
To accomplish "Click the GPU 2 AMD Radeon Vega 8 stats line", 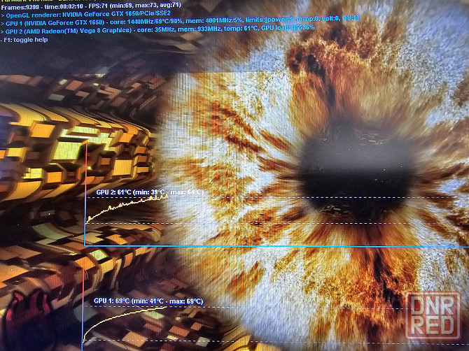I will [x=157, y=29].
